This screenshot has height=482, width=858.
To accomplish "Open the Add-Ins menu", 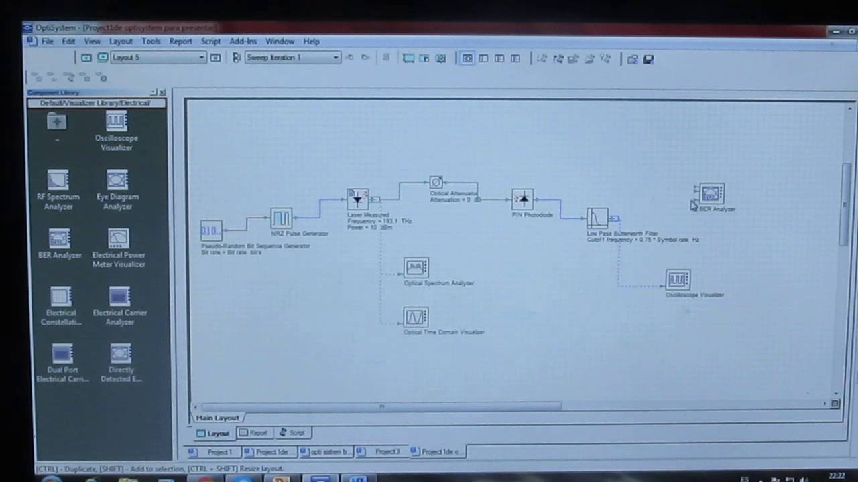I will point(243,42).
